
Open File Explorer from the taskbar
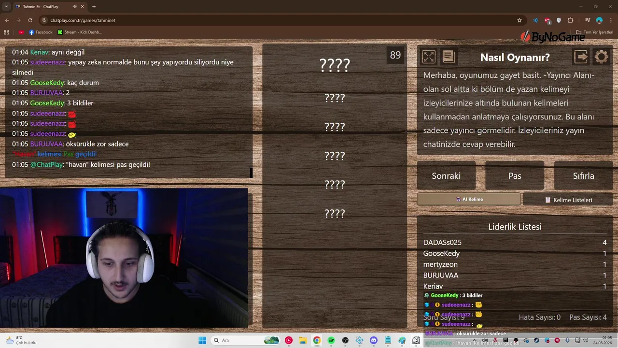tap(303, 340)
